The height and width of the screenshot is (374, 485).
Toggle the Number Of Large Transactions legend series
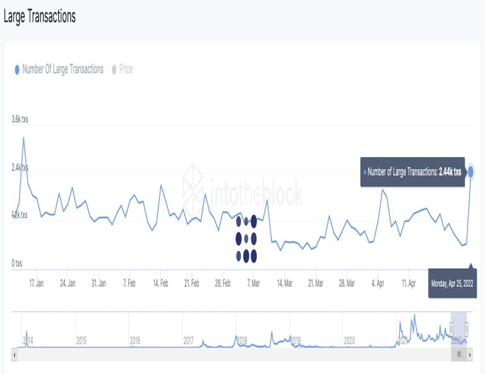click(63, 69)
